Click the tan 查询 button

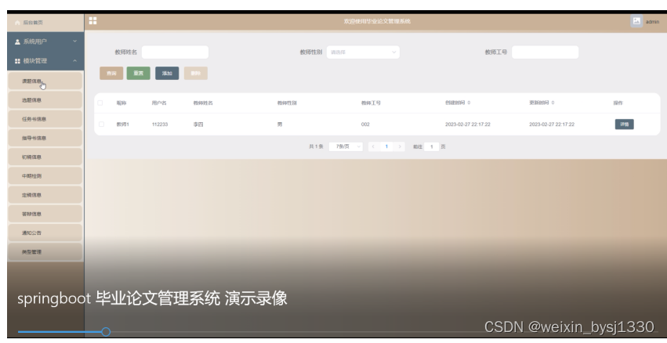click(111, 73)
